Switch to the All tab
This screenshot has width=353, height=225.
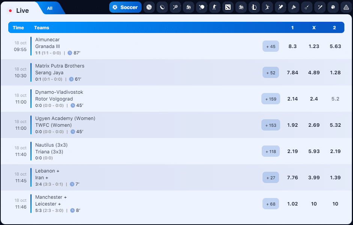click(50, 8)
